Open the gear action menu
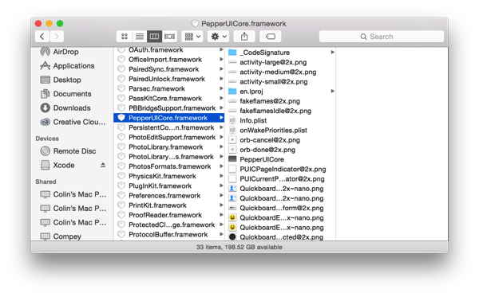The height and width of the screenshot is (297, 479). (219, 37)
